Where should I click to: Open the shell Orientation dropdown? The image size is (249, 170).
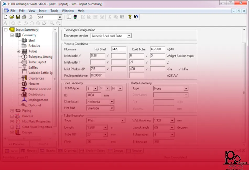point(112,102)
